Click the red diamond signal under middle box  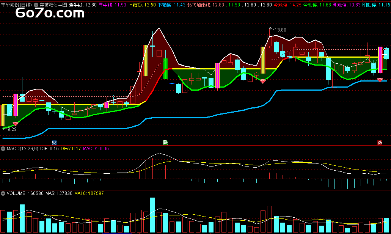click(x=262, y=81)
